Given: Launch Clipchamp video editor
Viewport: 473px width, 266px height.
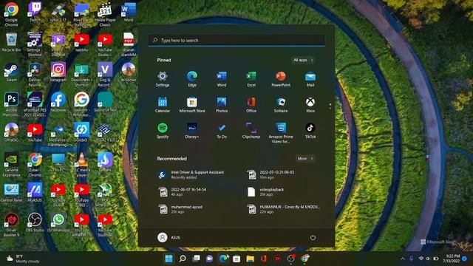Looking at the screenshot, I should [x=251, y=131].
